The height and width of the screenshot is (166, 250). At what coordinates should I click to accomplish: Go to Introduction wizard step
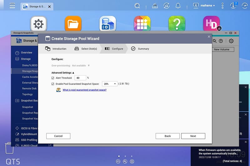coord(56,49)
